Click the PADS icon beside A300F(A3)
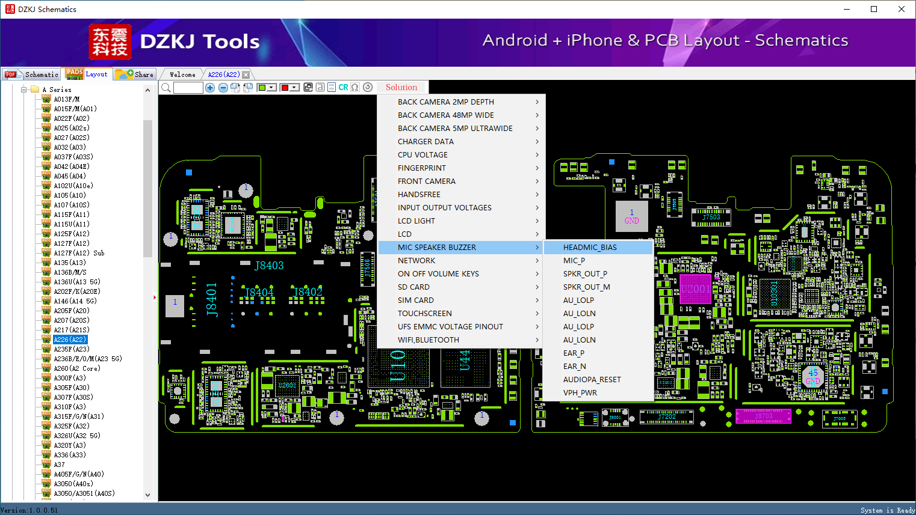Screen dimensions: 916x515 [x=46, y=378]
